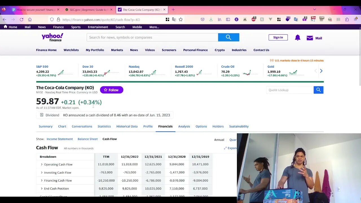Image resolution: width=361 pixels, height=203 pixels.
Task: Click the padlock site security icon
Action: [x=58, y=19]
